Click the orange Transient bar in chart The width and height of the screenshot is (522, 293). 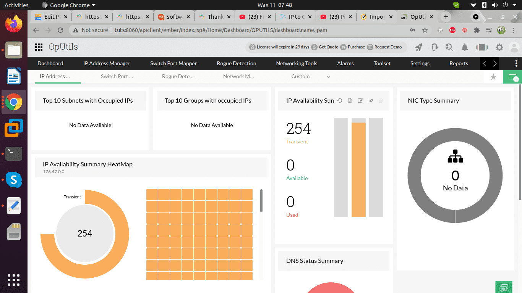click(x=358, y=170)
